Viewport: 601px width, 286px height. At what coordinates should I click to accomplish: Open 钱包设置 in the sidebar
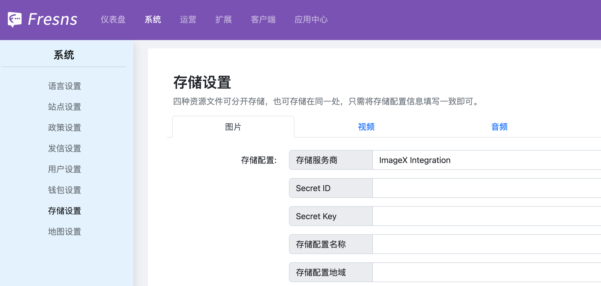pos(65,190)
